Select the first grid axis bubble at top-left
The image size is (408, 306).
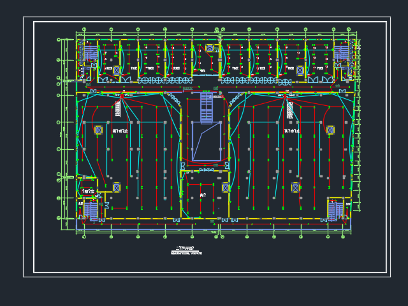(84, 29)
